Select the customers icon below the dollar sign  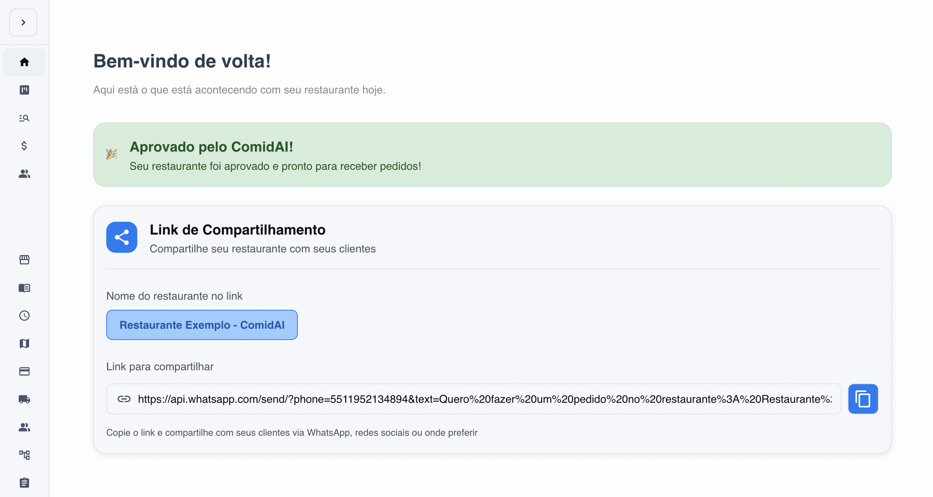[x=24, y=174]
